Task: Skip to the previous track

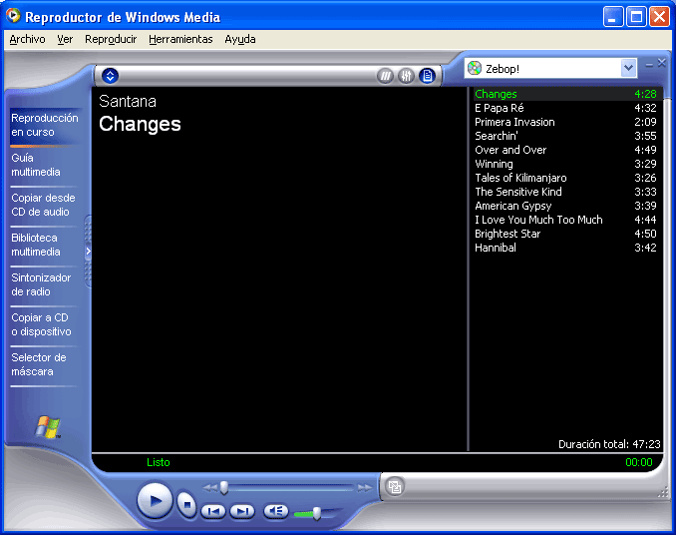Action: [x=213, y=512]
